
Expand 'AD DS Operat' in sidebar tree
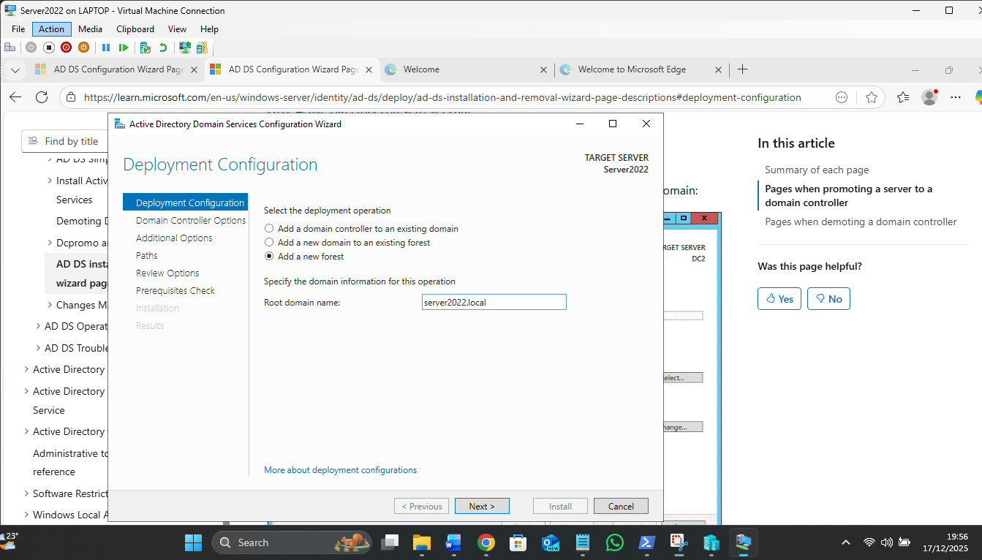click(x=39, y=327)
